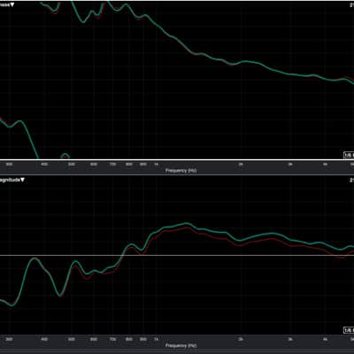
Task: Click the top-right corner label of phase plot
Action: tap(351, 5)
